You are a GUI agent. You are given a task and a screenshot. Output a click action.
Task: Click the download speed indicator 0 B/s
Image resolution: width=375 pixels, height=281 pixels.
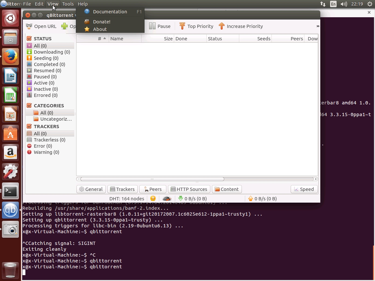tap(192, 199)
